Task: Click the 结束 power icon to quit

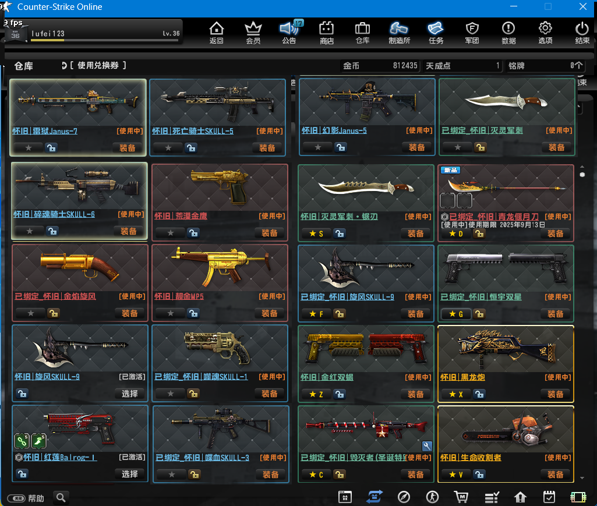Action: (582, 33)
